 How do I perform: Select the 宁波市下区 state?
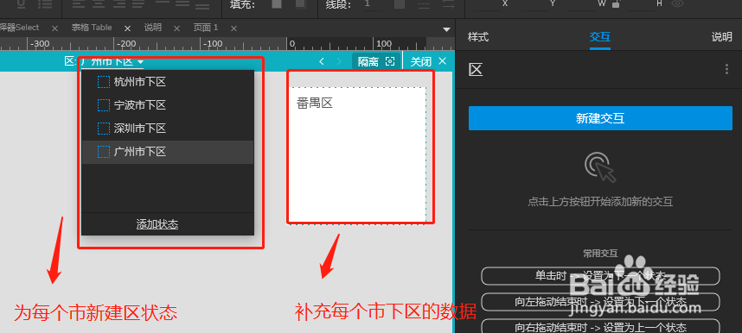[x=168, y=105]
